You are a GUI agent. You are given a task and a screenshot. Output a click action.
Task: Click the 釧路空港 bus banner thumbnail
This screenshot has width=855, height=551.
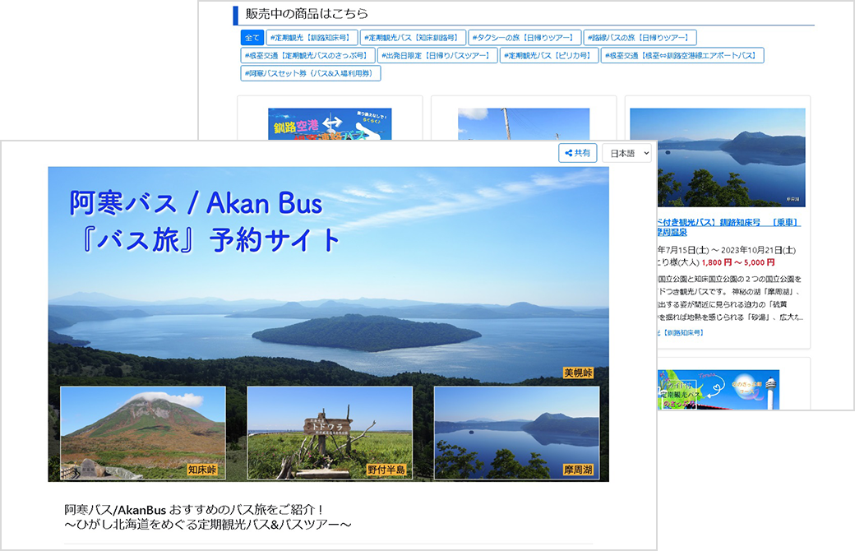pyautogui.click(x=330, y=124)
